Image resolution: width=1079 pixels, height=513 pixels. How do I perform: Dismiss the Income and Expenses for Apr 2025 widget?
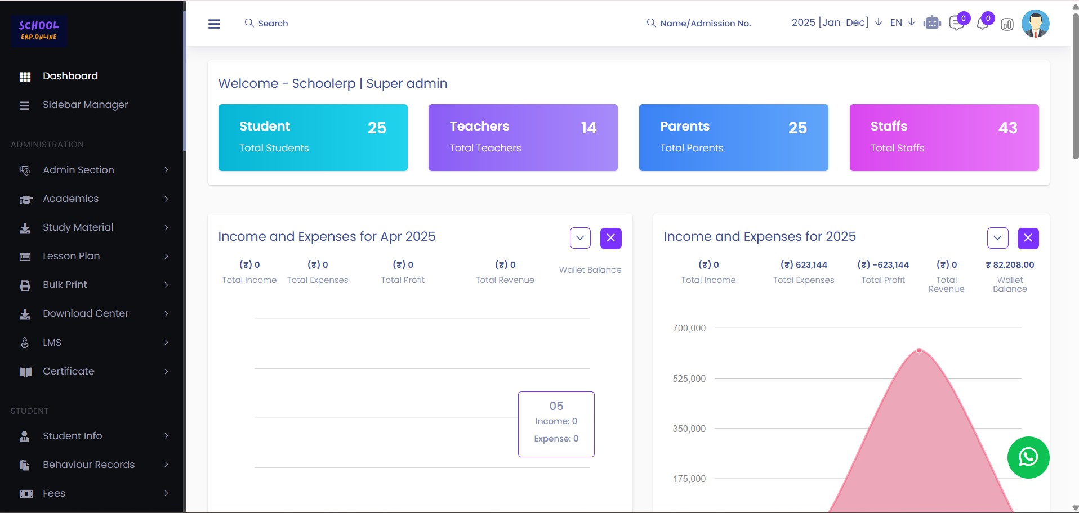point(611,238)
